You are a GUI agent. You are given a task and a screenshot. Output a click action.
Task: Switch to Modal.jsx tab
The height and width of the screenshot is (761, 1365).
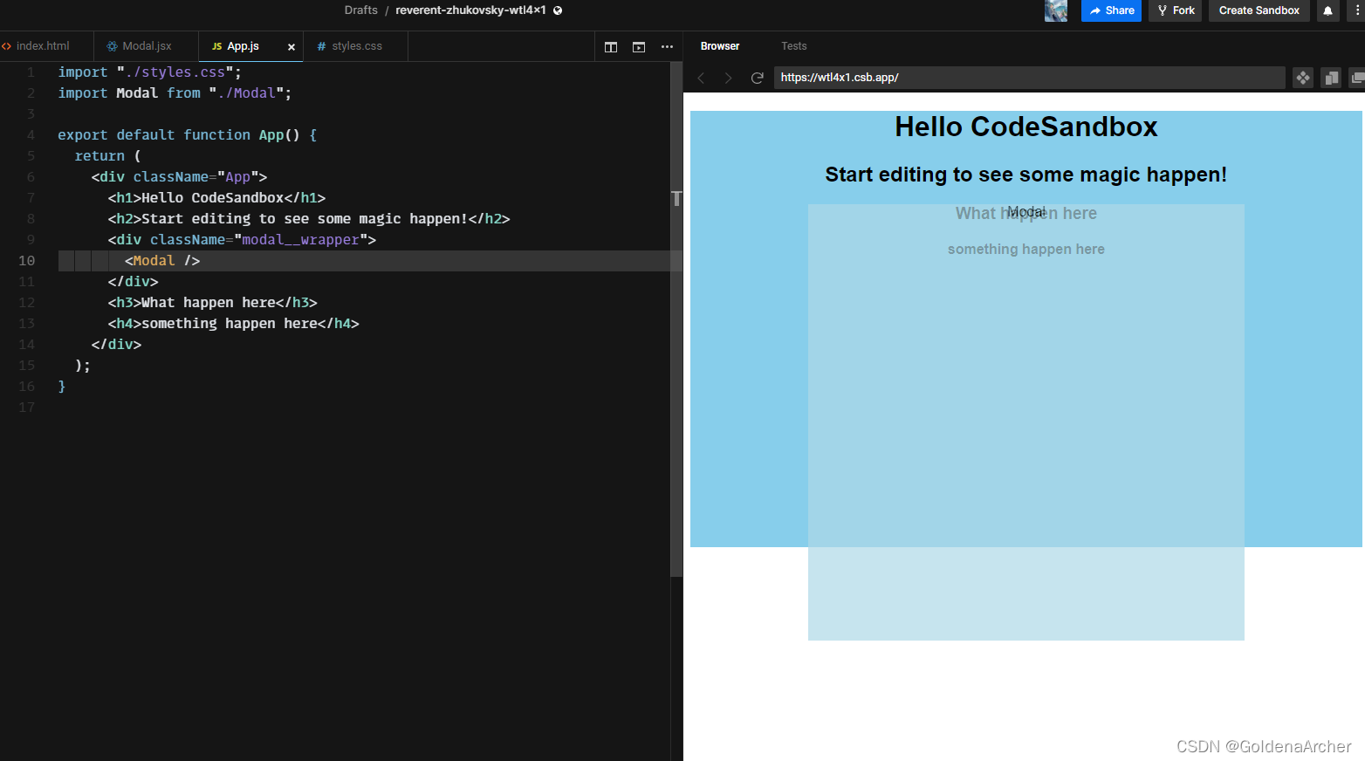tap(146, 46)
